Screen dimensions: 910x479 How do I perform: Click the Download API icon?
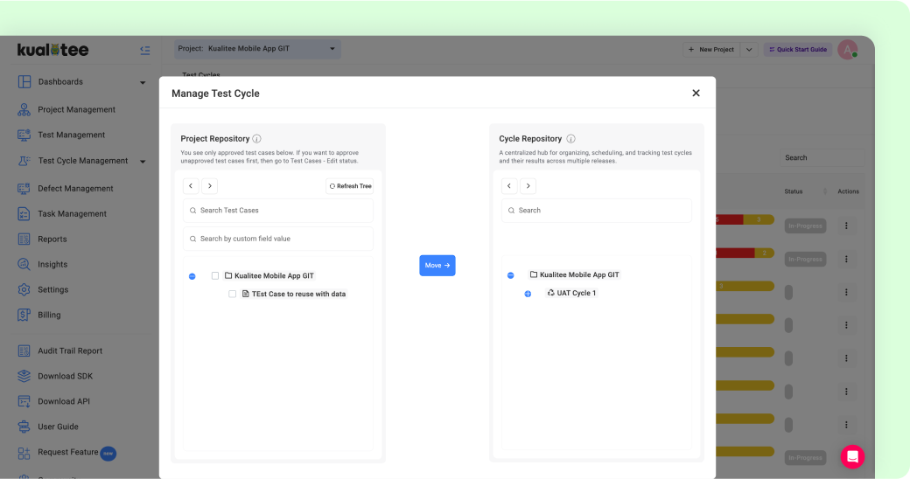24,401
